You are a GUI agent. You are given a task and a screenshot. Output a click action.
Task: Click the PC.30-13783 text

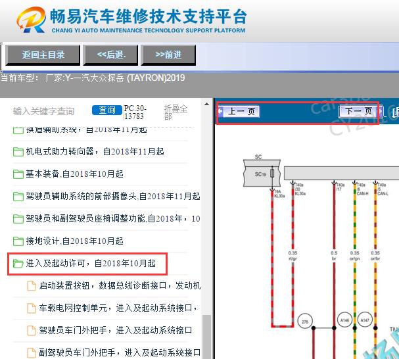coord(135,112)
